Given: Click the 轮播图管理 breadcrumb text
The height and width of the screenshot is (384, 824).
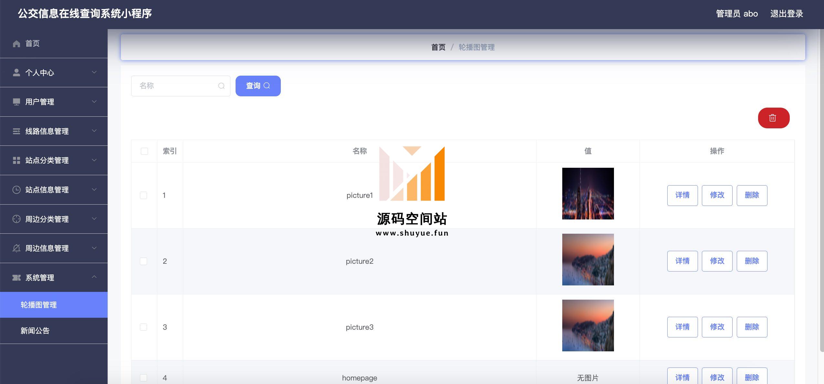Looking at the screenshot, I should click(x=477, y=48).
